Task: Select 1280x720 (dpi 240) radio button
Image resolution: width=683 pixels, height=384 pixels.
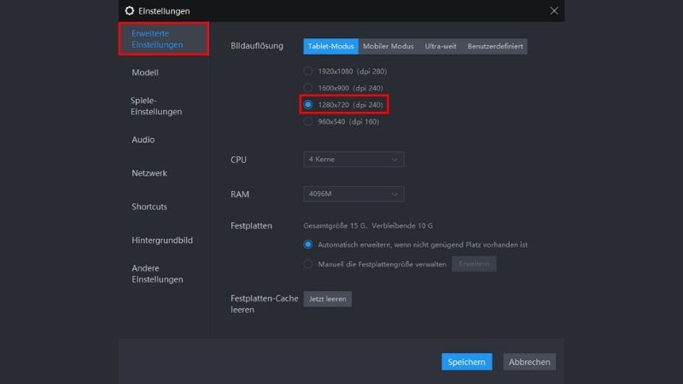Action: tap(308, 104)
